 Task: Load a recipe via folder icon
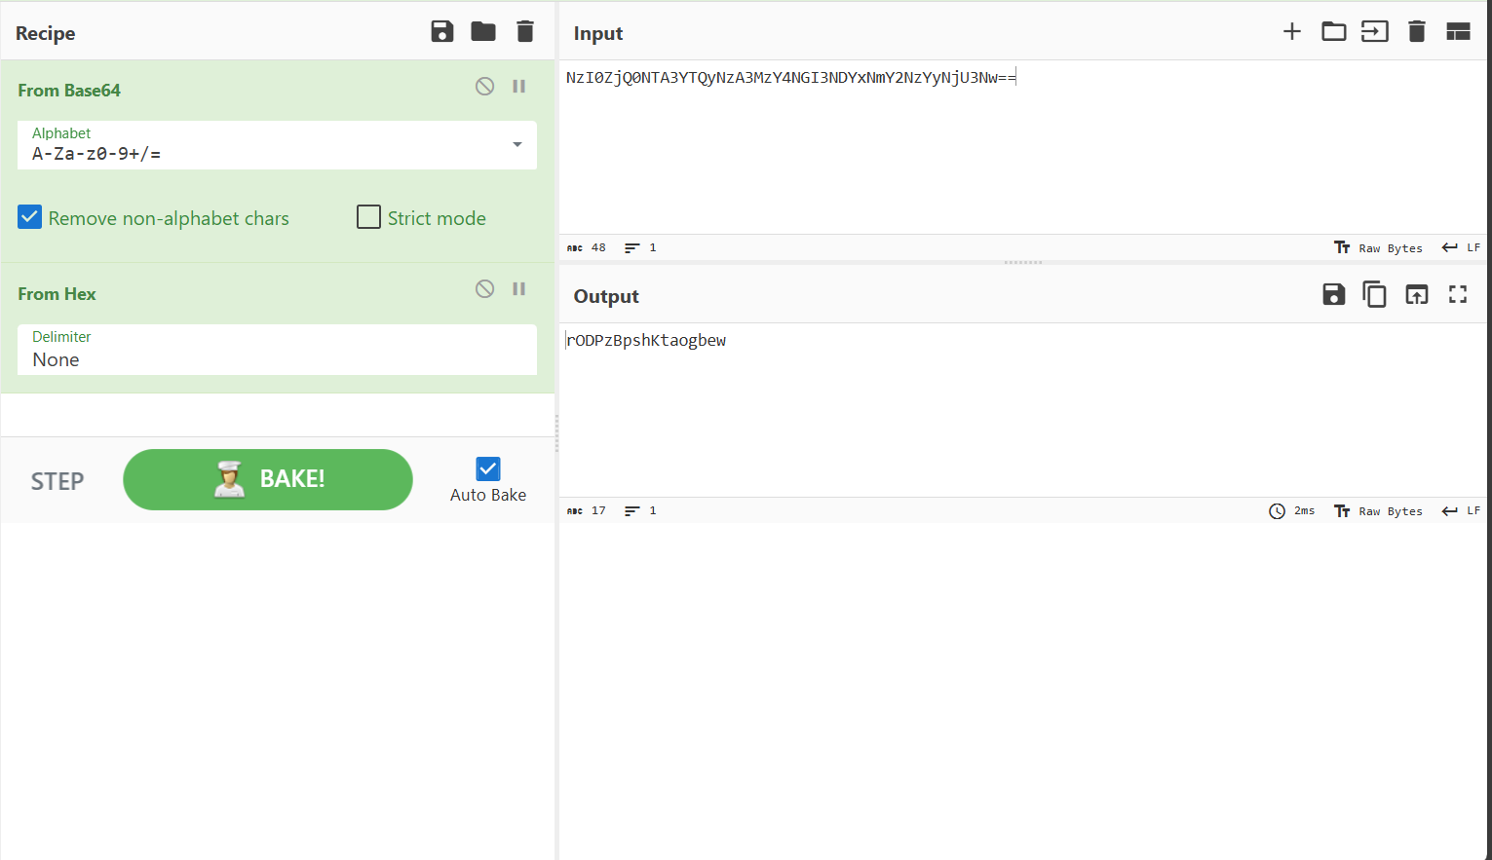point(483,32)
